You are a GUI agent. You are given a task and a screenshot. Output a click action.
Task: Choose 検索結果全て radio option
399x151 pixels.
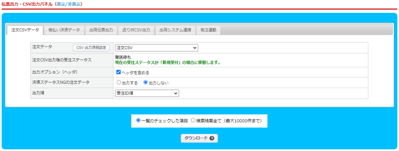click(193, 121)
